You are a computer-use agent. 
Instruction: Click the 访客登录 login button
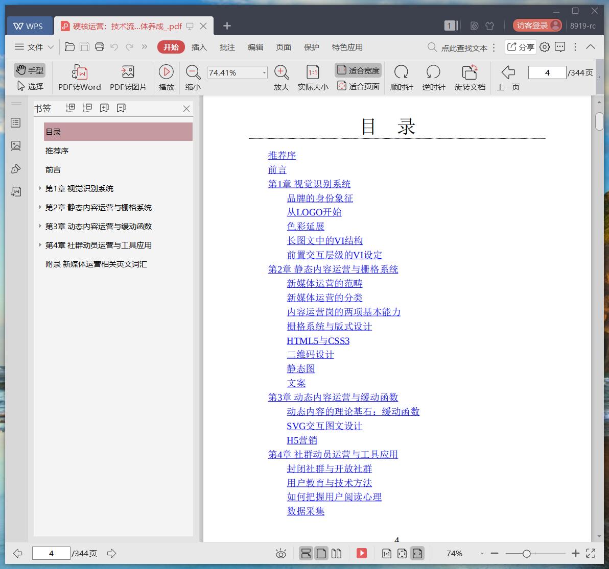pyautogui.click(x=537, y=25)
